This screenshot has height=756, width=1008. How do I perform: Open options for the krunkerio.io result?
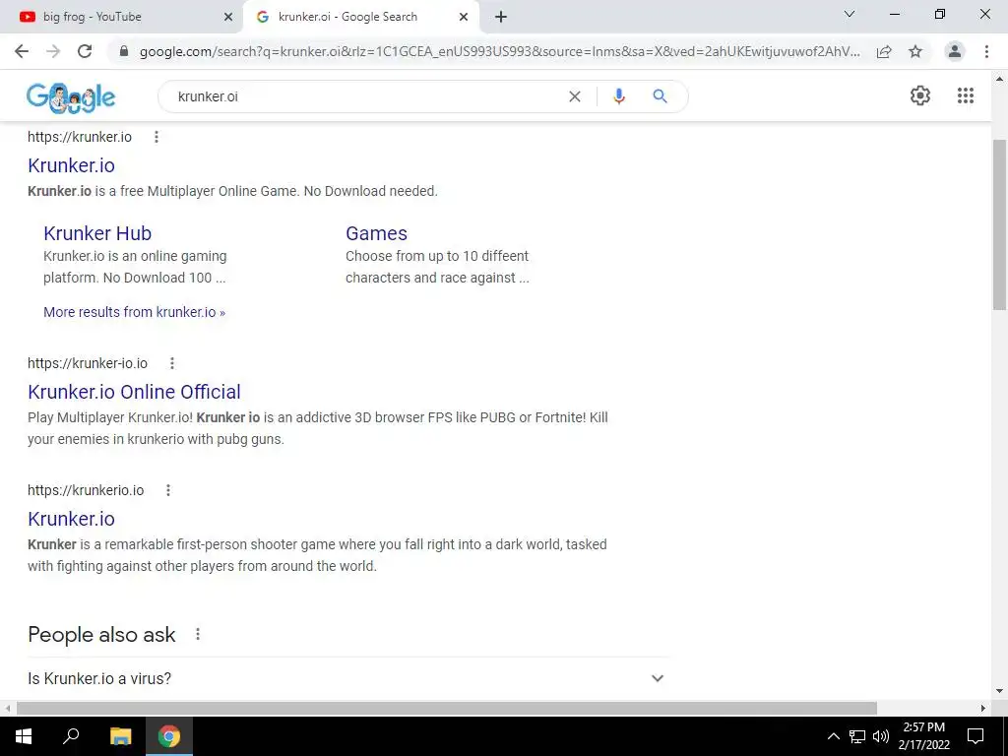pyautogui.click(x=167, y=490)
